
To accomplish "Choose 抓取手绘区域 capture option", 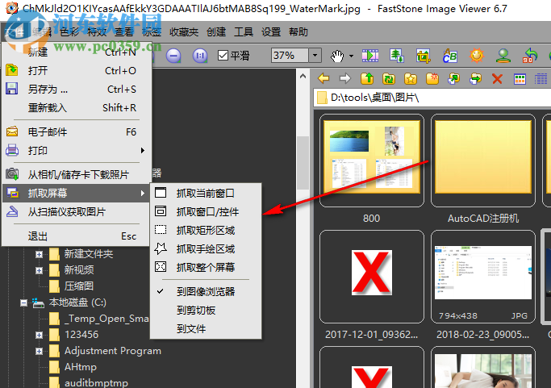I will 206,248.
